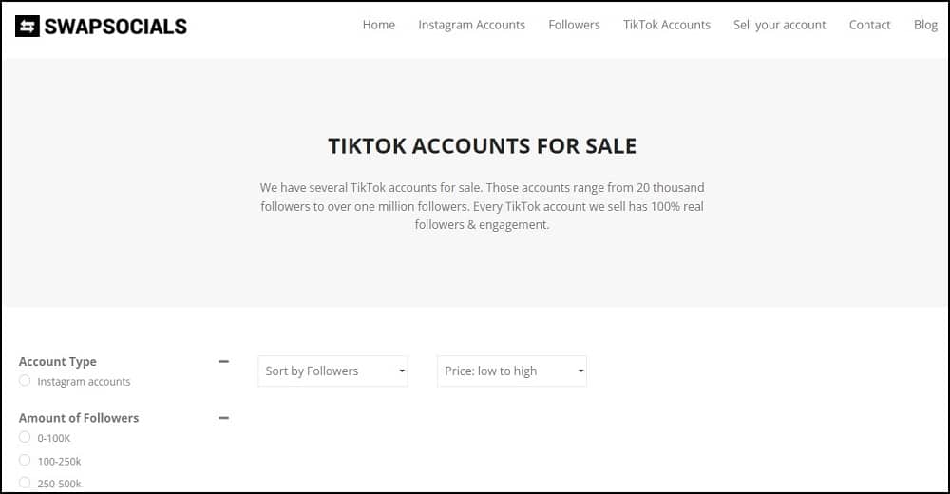Select the Instagram accounts radio button
Viewport: 950px width, 494px height.
click(25, 381)
